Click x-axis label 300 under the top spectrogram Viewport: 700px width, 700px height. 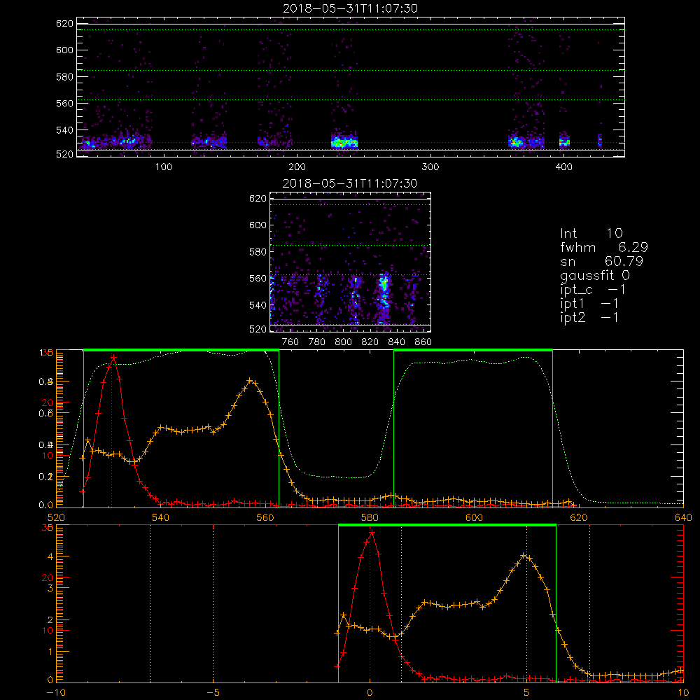(430, 167)
